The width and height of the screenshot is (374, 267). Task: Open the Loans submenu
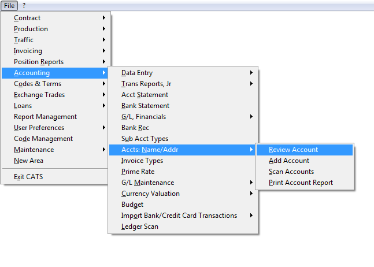(55, 106)
